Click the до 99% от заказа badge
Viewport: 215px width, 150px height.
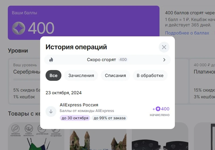pyautogui.click(x=110, y=118)
